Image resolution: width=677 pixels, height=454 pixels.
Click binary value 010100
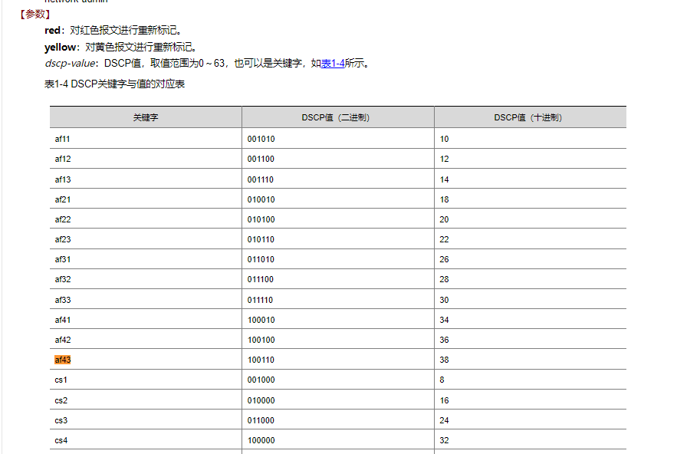261,219
